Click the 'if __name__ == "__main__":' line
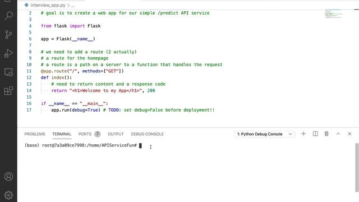 point(75,103)
